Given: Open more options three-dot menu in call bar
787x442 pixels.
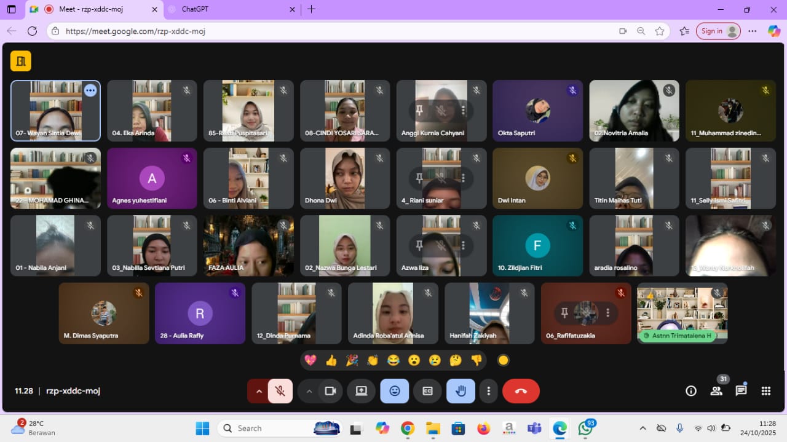Looking at the screenshot, I should coord(489,391).
